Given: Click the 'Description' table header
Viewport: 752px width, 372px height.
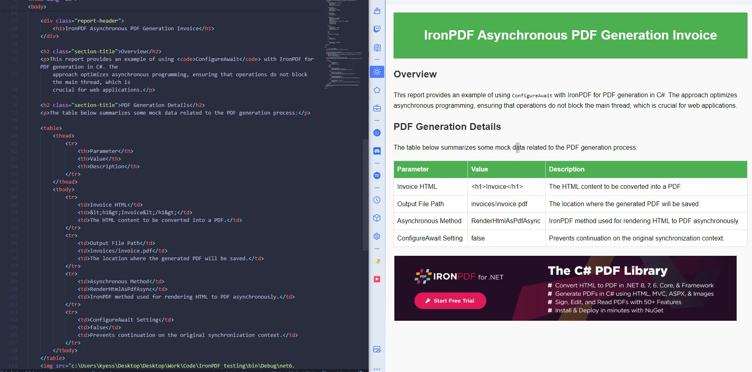Looking at the screenshot, I should tap(646, 169).
